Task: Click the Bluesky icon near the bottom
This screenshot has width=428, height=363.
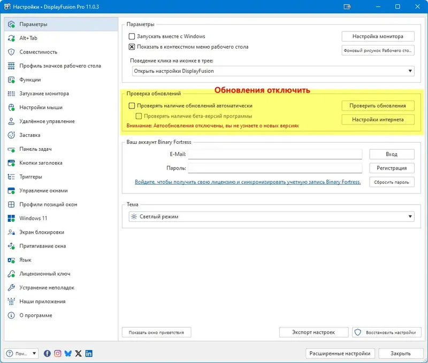Action: (68, 353)
